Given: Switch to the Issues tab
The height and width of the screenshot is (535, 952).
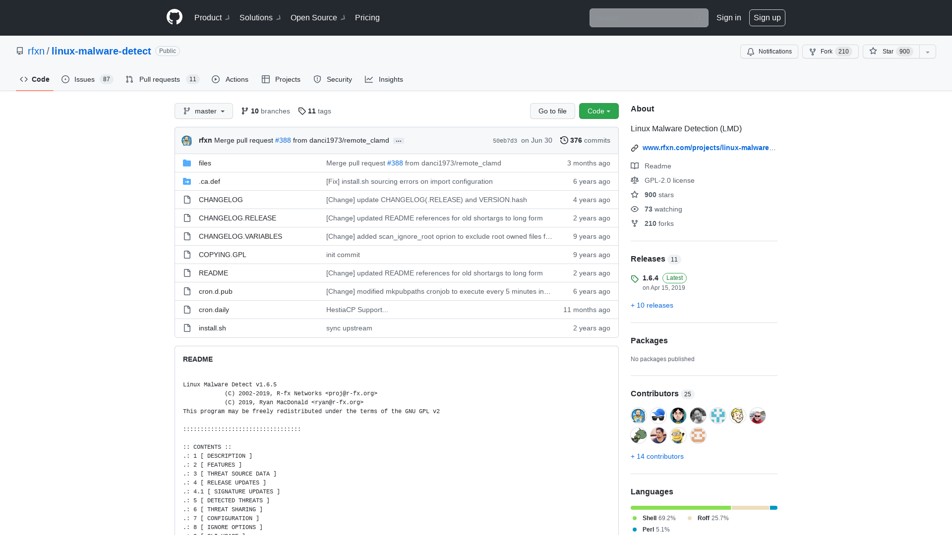Looking at the screenshot, I should point(84,79).
